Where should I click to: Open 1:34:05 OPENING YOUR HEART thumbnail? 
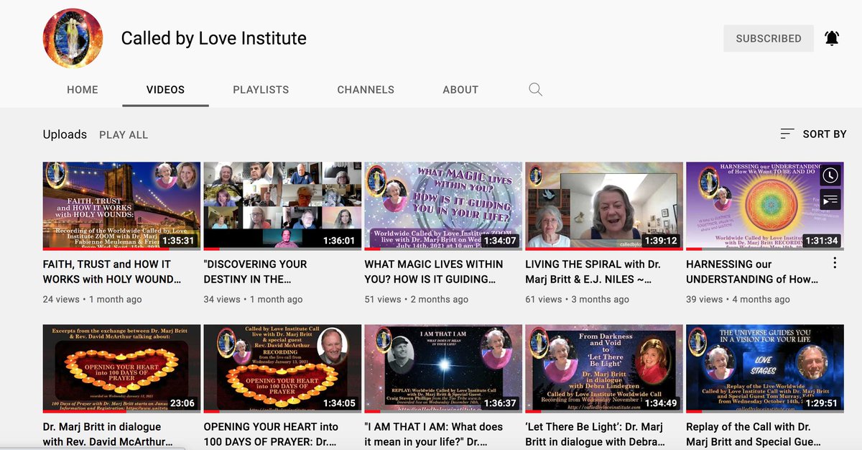pos(282,368)
